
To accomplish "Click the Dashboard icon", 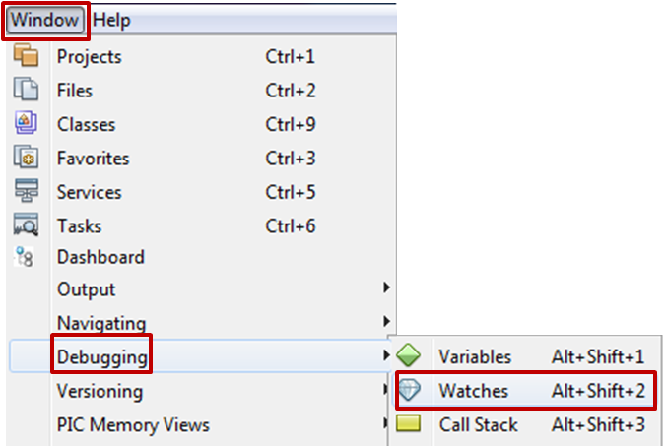I will [25, 257].
